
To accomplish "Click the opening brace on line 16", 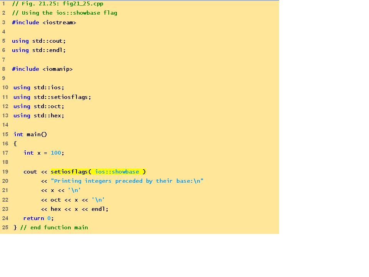I will pos(15,144).
